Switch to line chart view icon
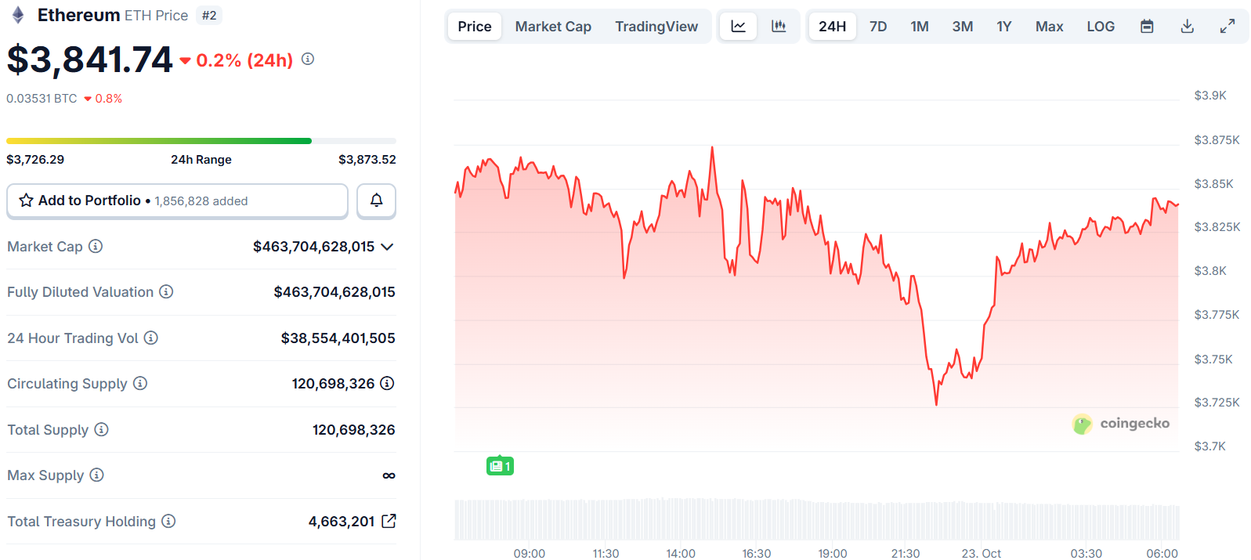 tap(738, 27)
